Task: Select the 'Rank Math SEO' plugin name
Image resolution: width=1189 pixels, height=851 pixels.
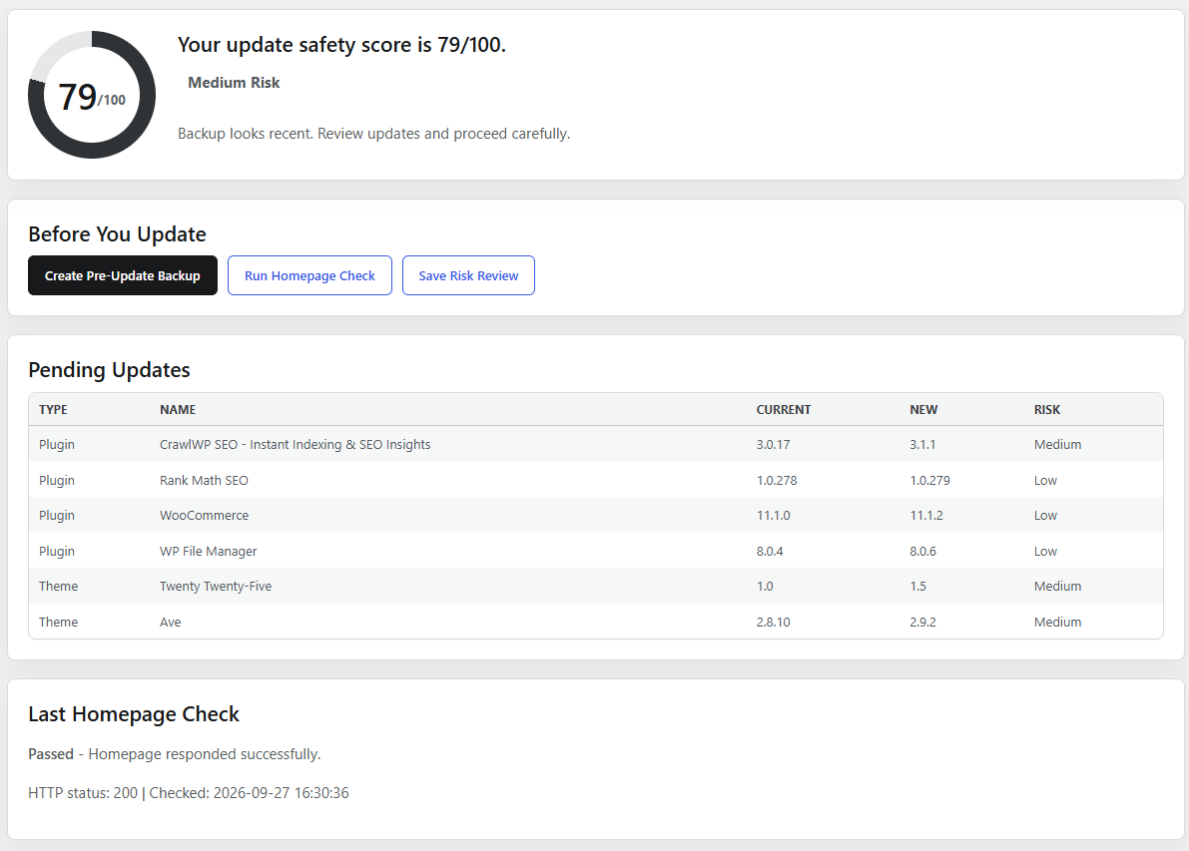Action: 204,480
